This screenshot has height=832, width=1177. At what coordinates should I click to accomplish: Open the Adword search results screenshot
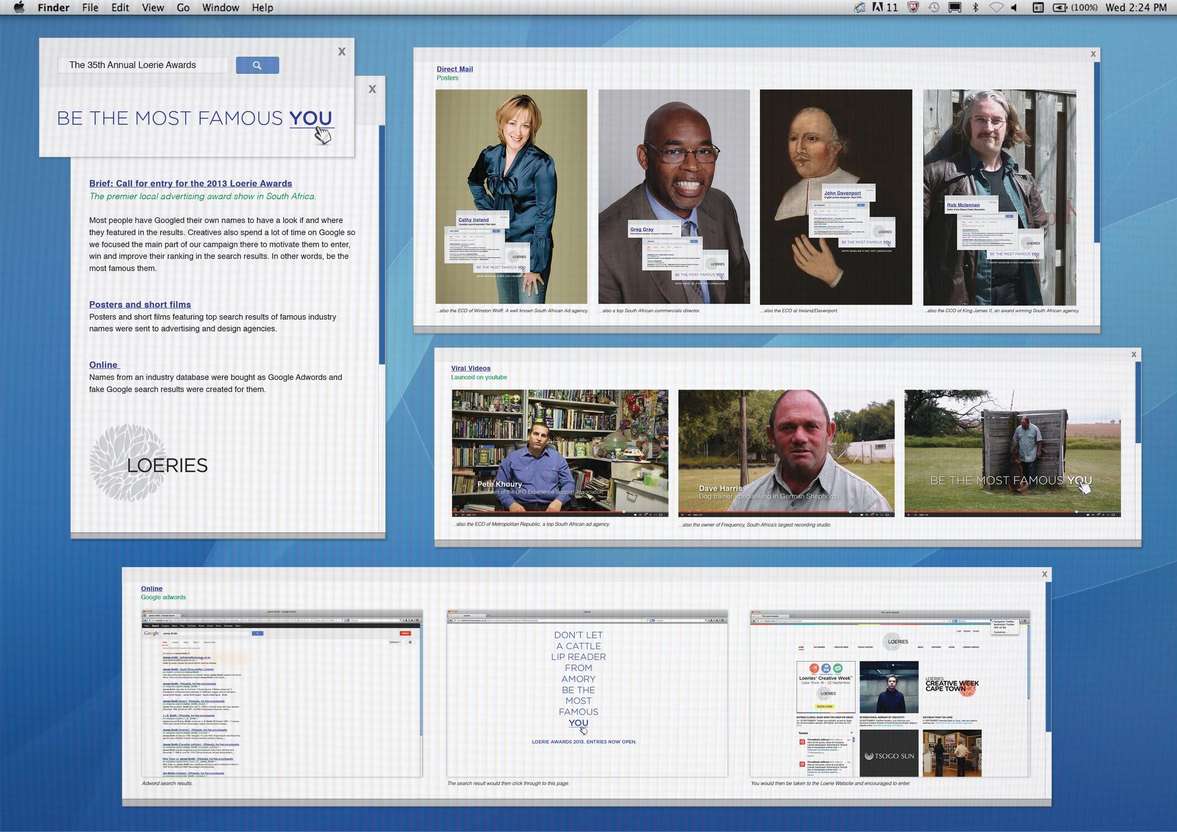tap(282, 694)
